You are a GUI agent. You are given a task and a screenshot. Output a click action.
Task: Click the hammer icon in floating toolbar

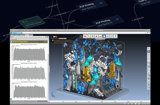tap(116, 36)
